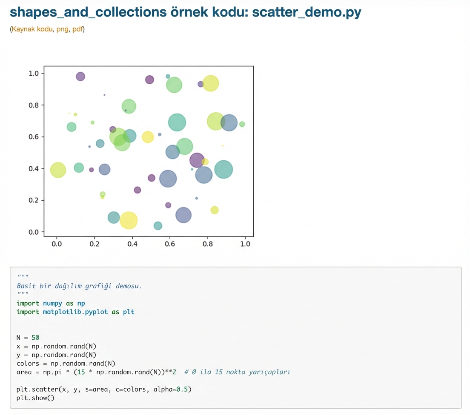Click the "N = 50" code line
470x415 pixels.
[28, 338]
